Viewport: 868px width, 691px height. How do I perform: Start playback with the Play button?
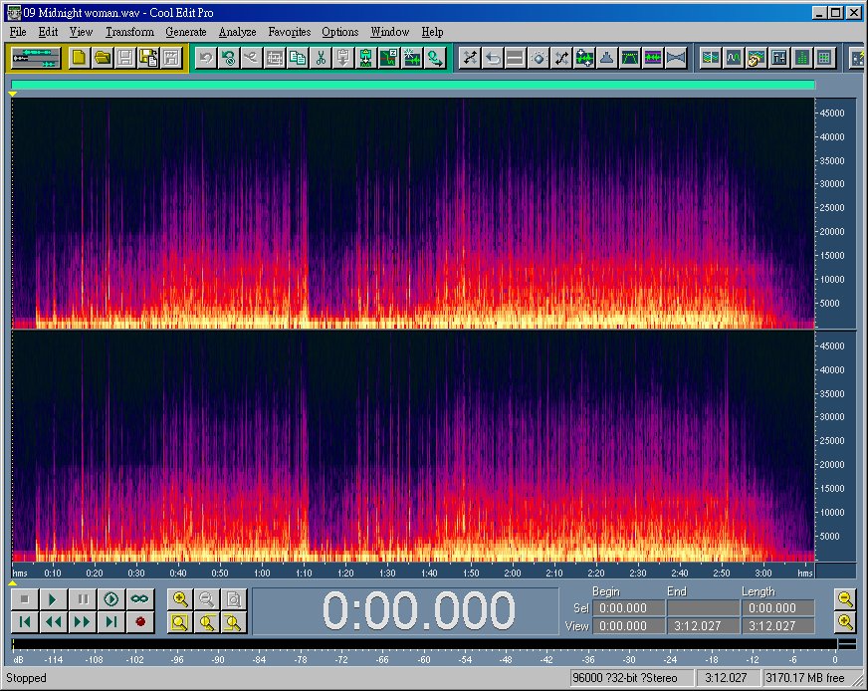tap(54, 599)
